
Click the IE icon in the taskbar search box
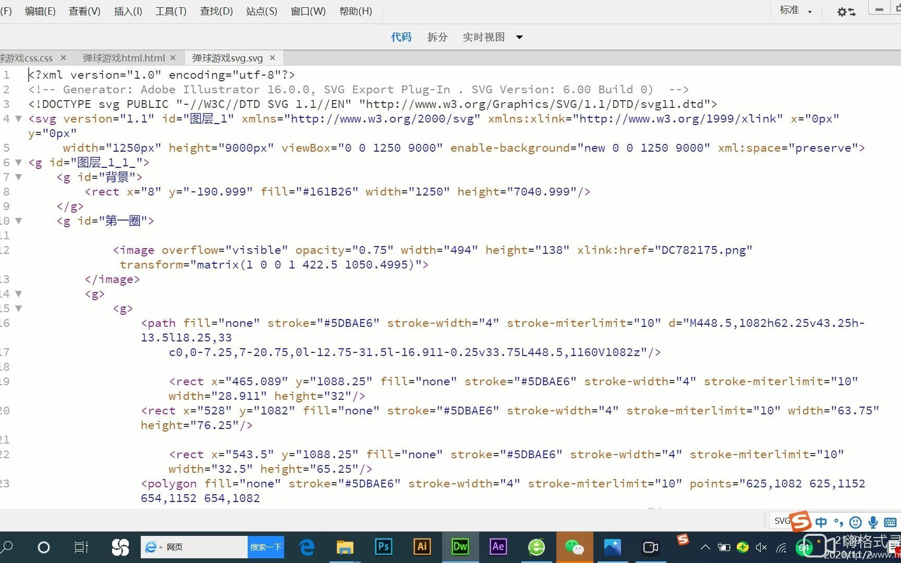151,547
